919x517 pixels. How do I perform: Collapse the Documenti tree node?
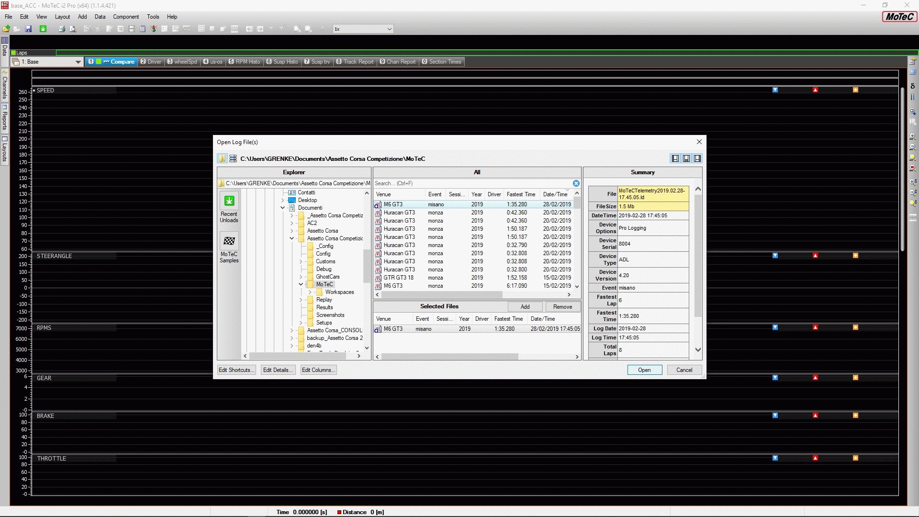pos(283,208)
